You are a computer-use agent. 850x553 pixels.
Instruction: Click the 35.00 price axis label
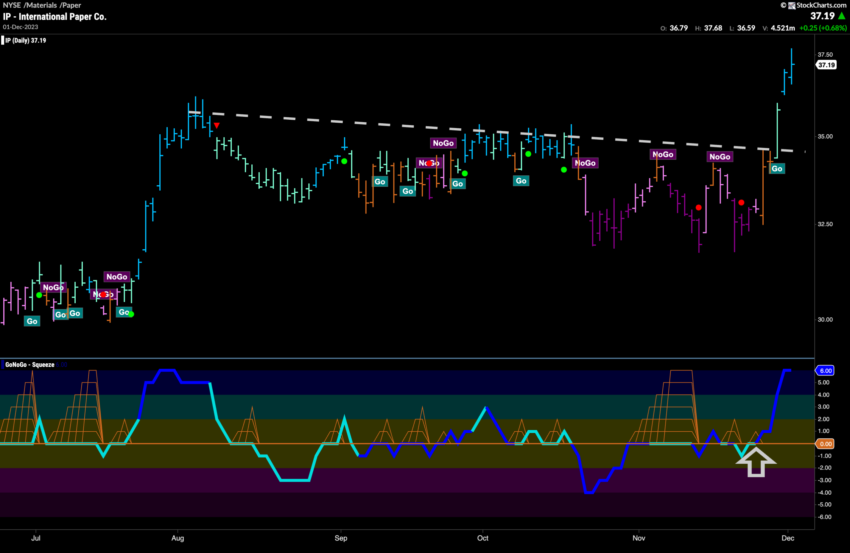point(825,136)
